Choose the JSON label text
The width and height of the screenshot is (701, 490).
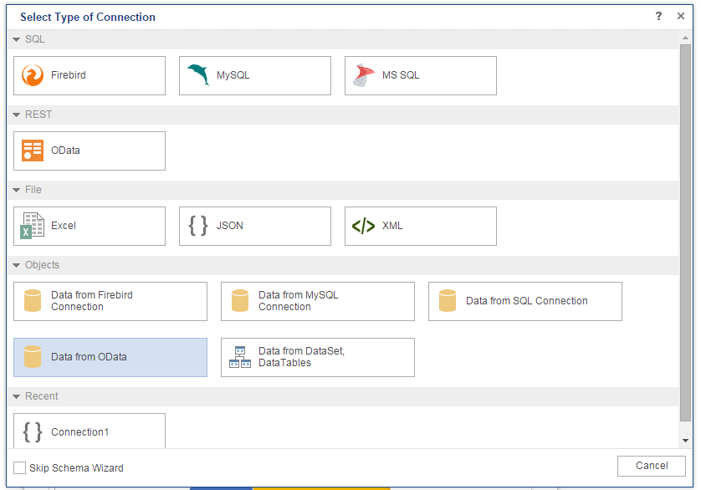[x=230, y=225]
